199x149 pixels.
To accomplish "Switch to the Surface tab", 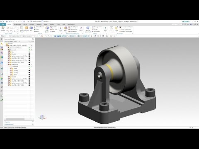I will (x=32, y=24).
